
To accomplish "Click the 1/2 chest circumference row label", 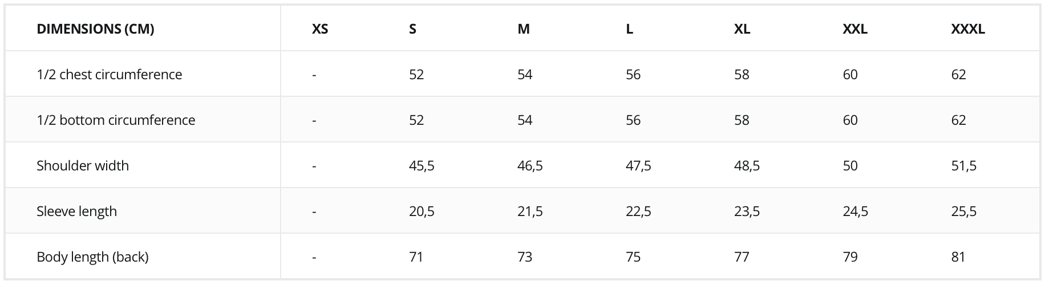I will click(110, 74).
